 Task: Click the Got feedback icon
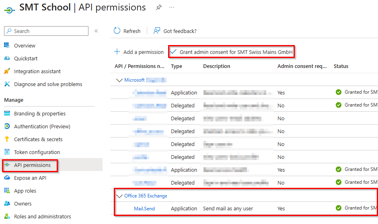pyautogui.click(x=157, y=31)
